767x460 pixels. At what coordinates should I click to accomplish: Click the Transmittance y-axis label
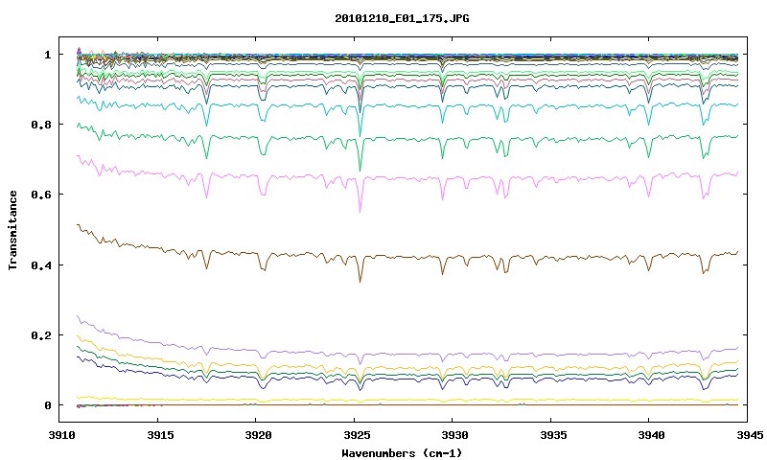(13, 230)
